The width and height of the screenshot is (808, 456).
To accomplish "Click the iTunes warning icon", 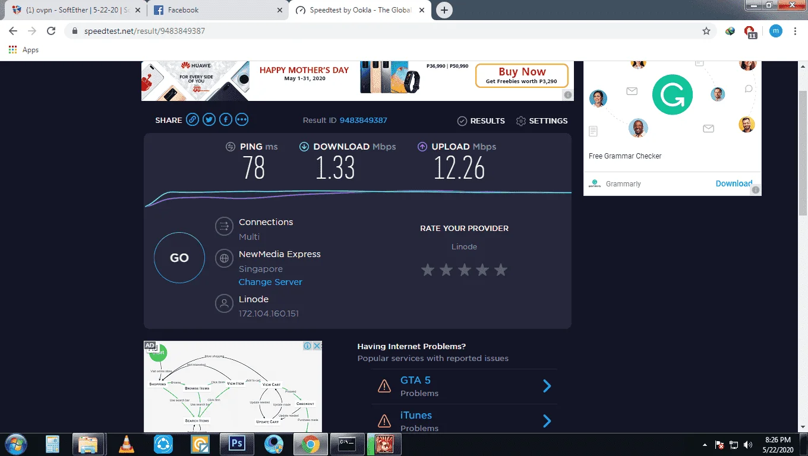I will (x=384, y=421).
